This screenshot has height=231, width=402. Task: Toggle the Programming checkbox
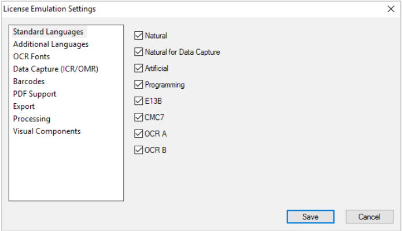coord(138,85)
